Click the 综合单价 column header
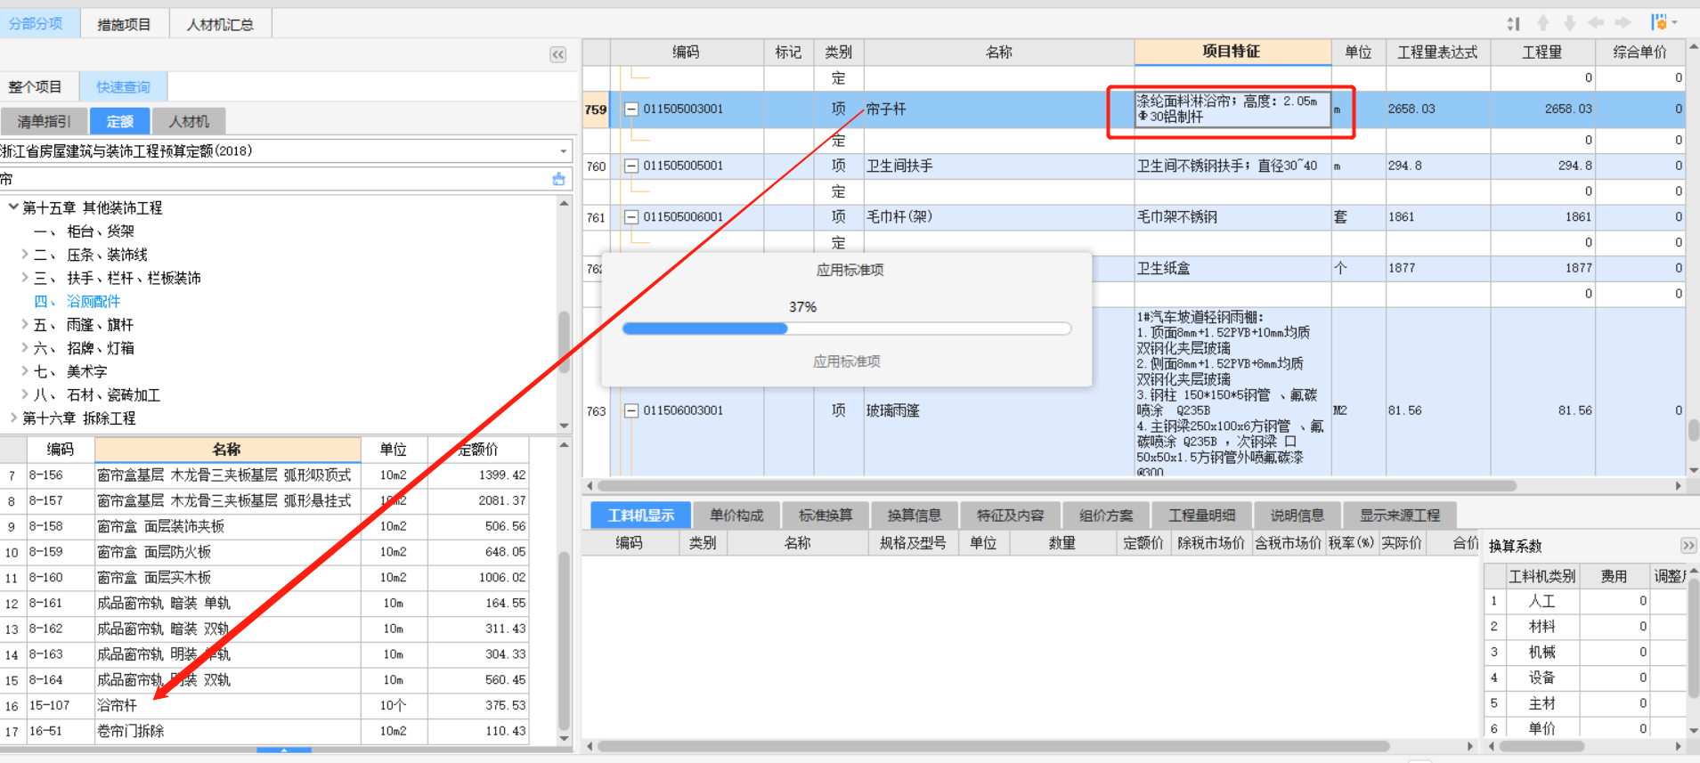This screenshot has width=1700, height=763. tap(1639, 52)
